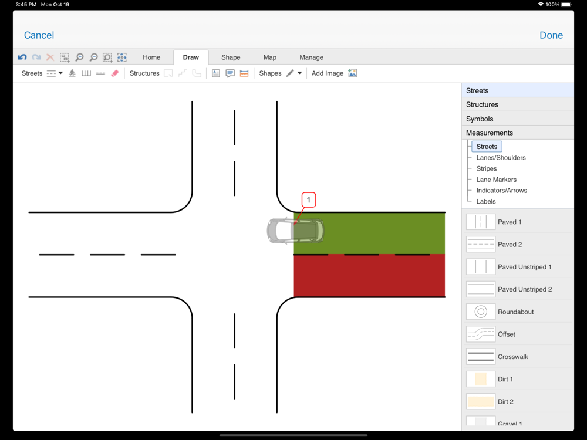587x440 pixels.
Task: Select the Structures L-shaped wall icon
Action: tap(197, 73)
